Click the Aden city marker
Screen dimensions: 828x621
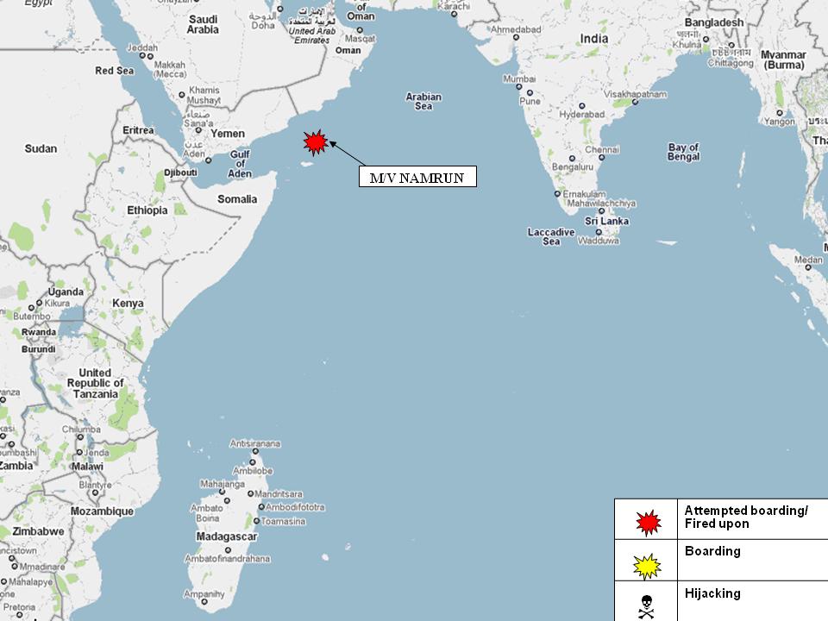(x=208, y=160)
